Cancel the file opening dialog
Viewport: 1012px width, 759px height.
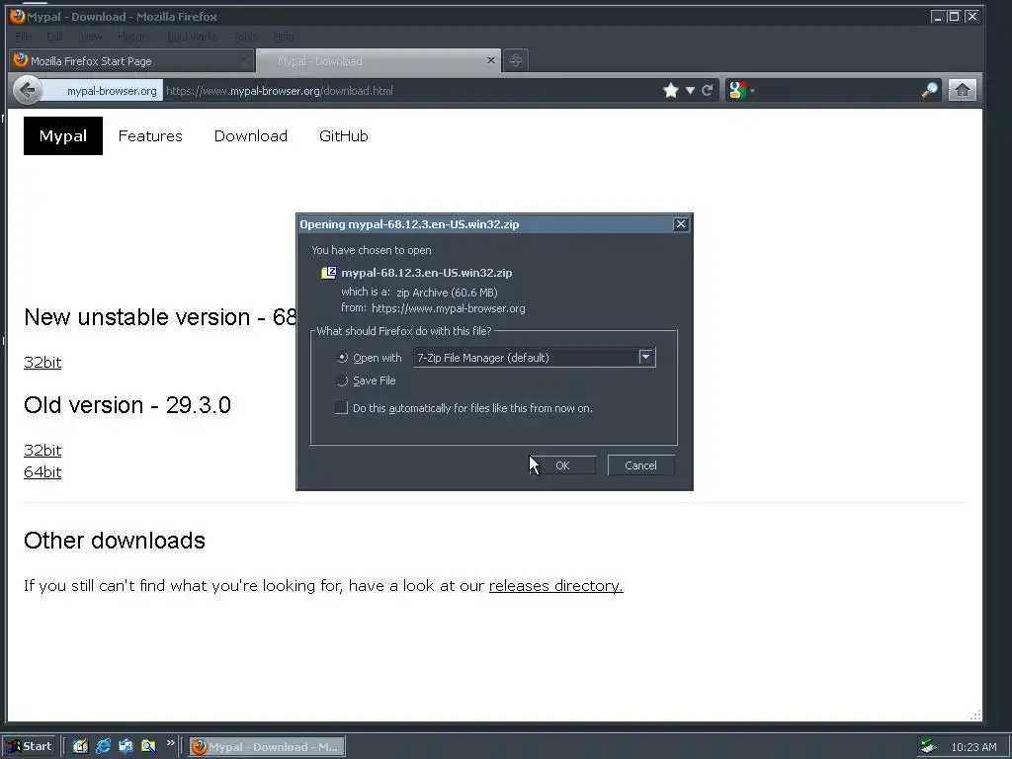(x=640, y=465)
